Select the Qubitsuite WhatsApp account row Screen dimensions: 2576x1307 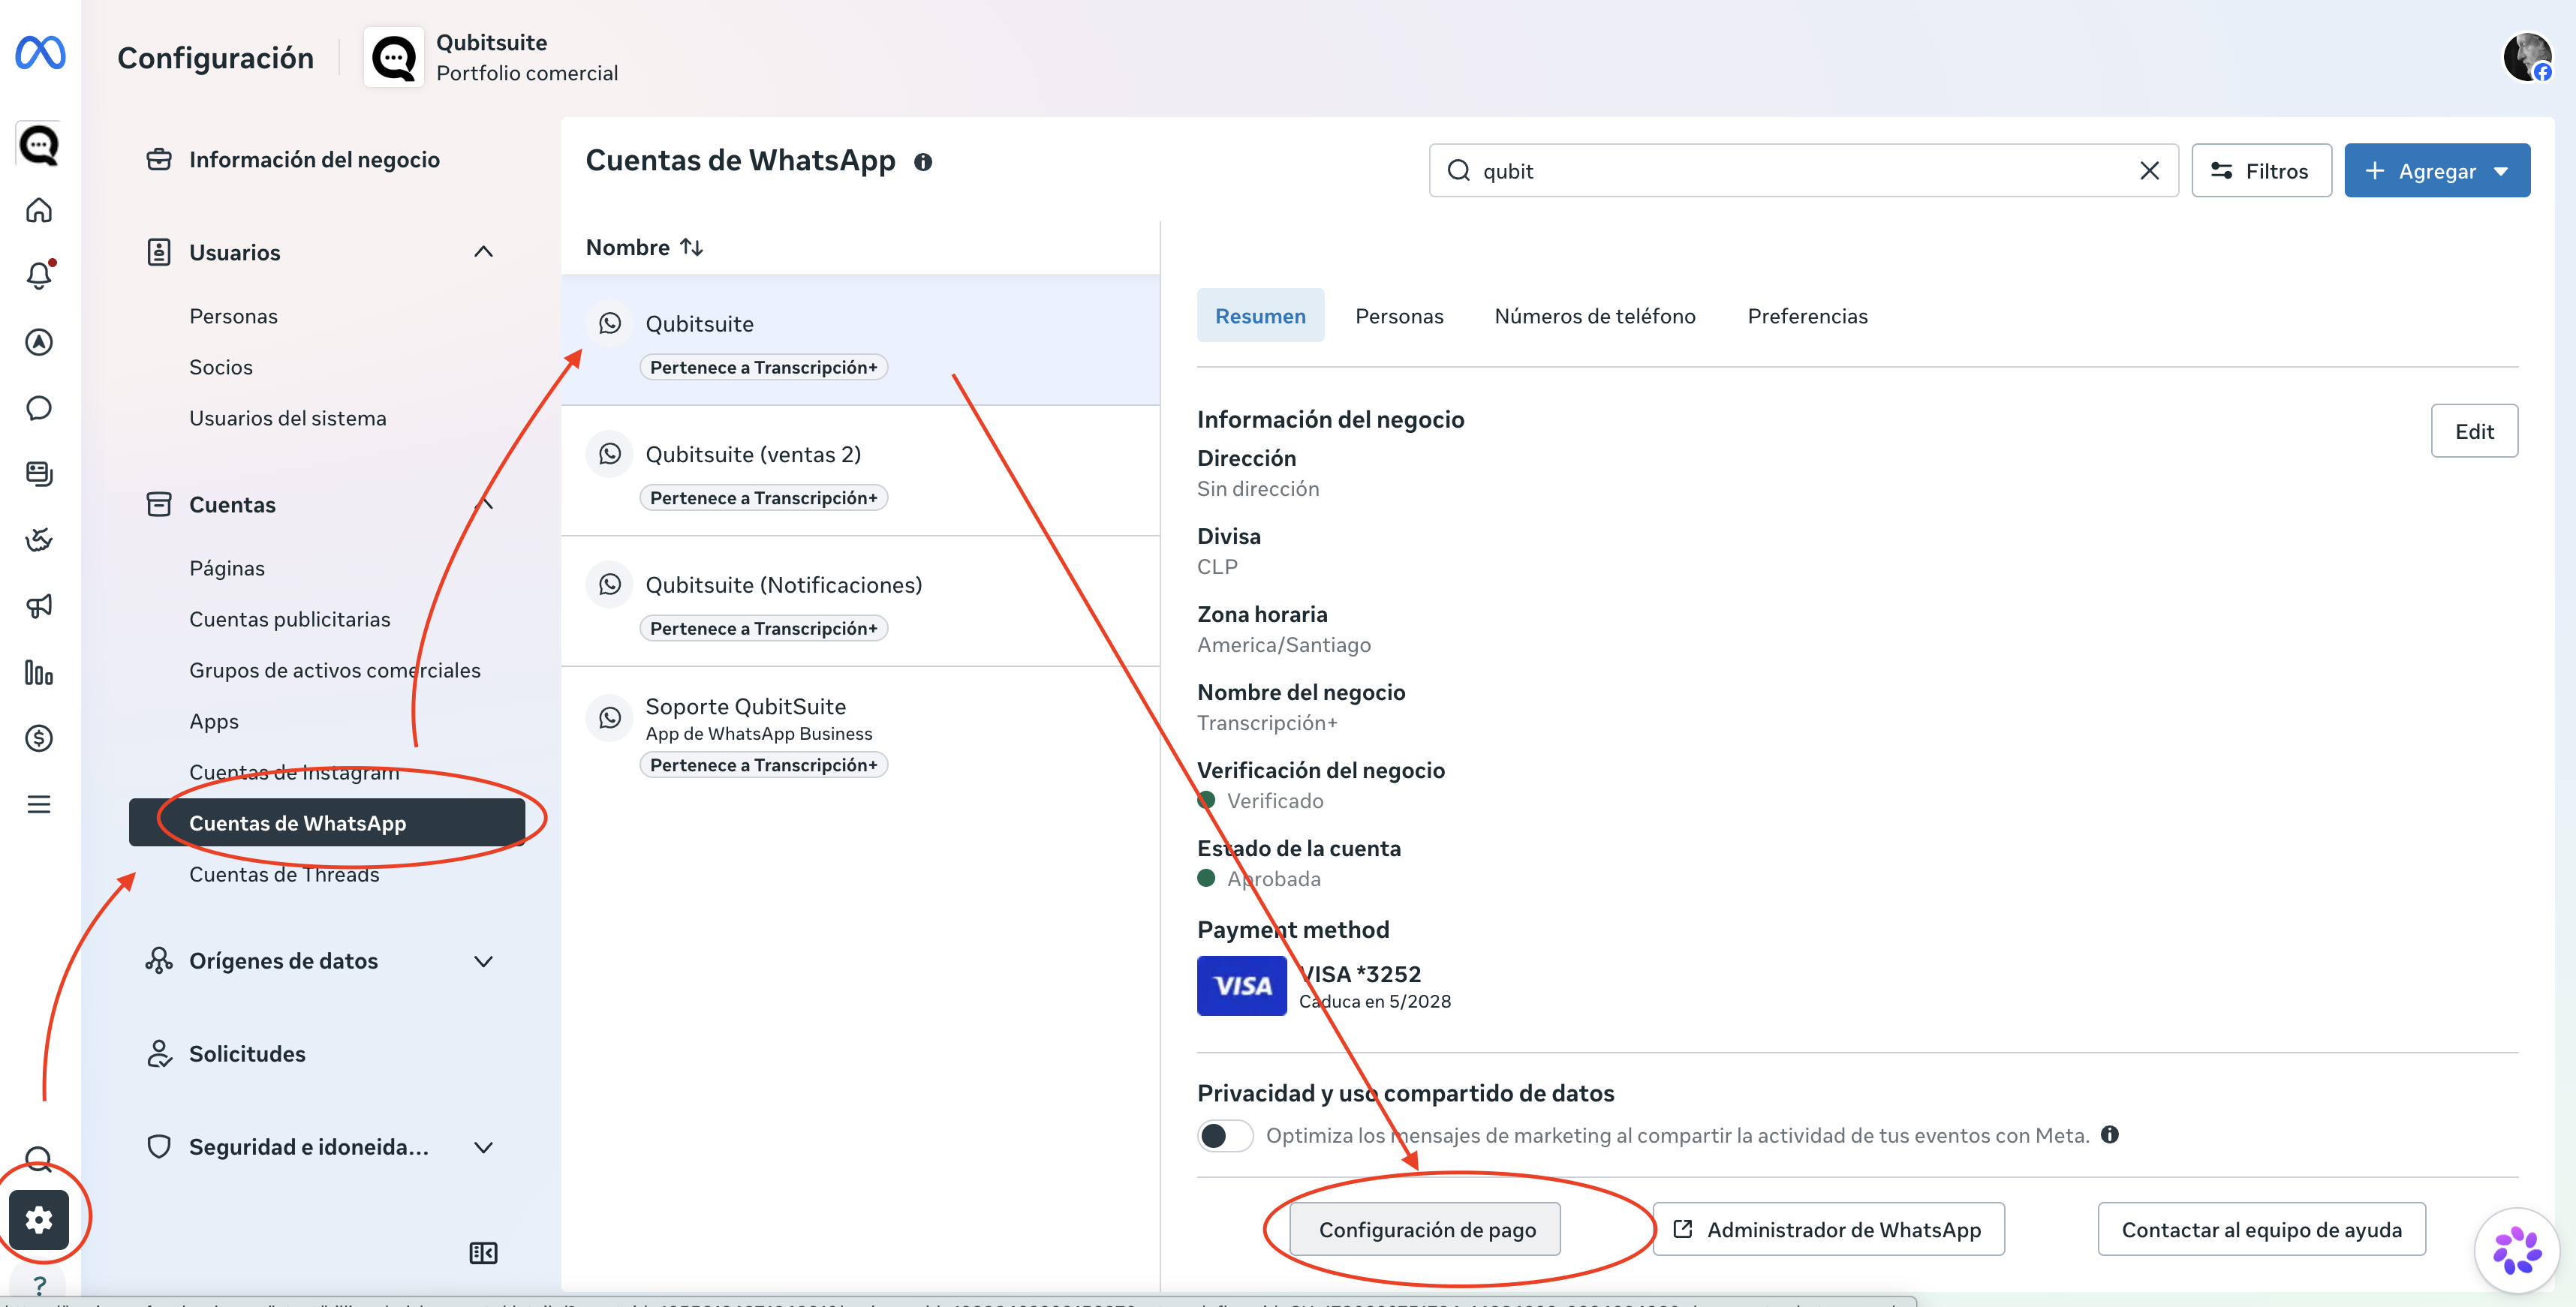pos(860,340)
